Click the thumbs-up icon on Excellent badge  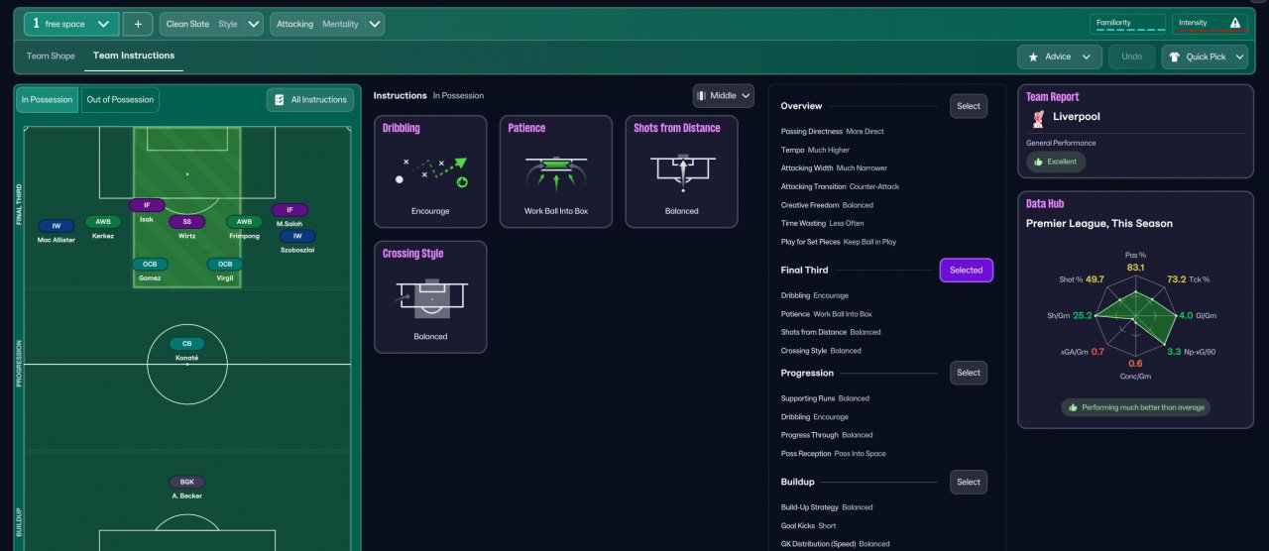(1038, 161)
